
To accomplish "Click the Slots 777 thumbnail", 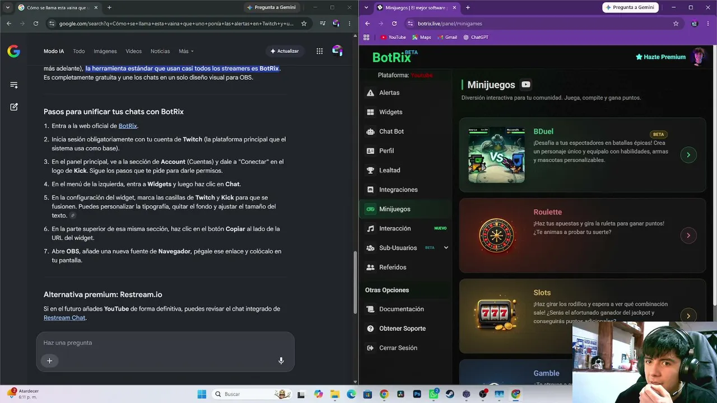I will coord(496,315).
